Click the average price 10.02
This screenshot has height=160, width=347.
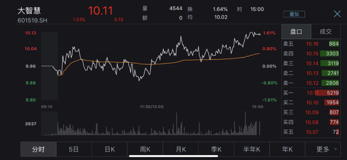(x=221, y=17)
